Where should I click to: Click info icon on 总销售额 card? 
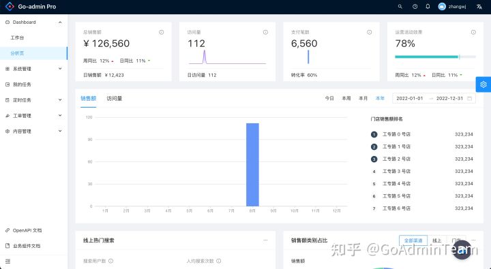pos(161,32)
